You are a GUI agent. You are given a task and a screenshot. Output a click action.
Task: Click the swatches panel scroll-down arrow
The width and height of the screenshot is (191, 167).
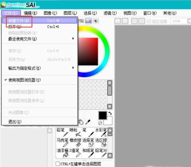pyautogui.click(x=110, y=106)
